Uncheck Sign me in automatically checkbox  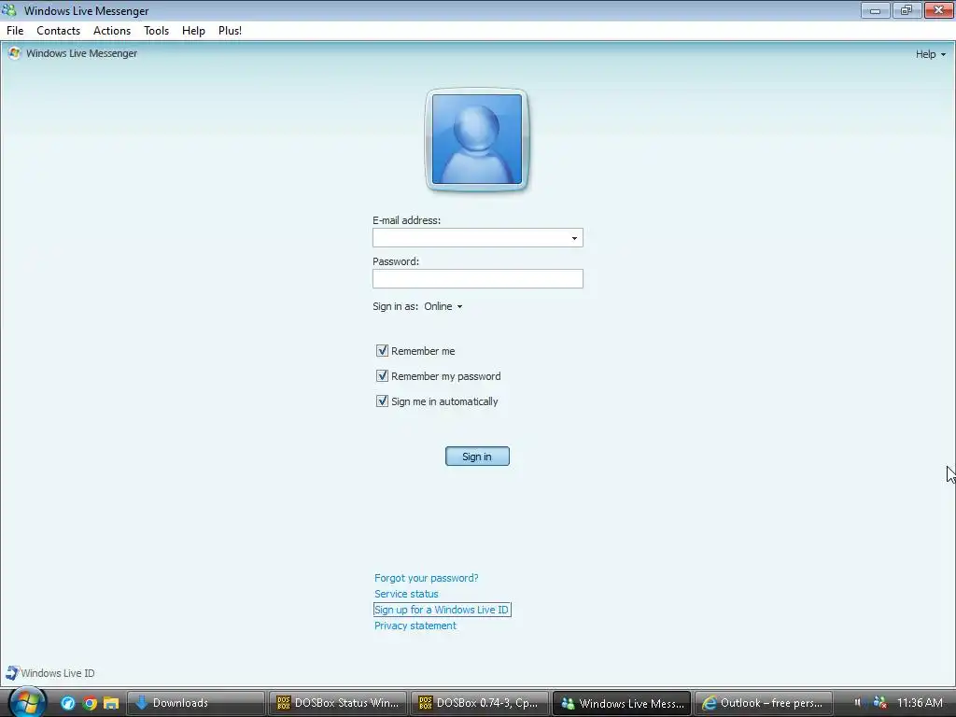click(382, 401)
